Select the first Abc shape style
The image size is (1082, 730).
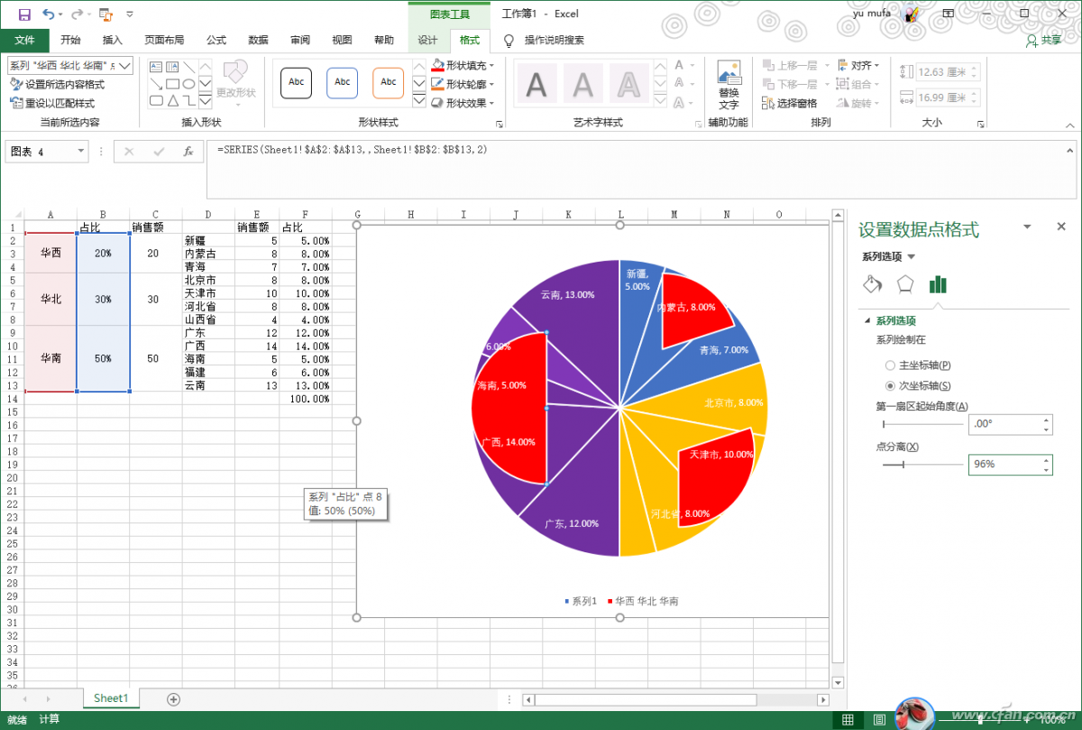297,82
